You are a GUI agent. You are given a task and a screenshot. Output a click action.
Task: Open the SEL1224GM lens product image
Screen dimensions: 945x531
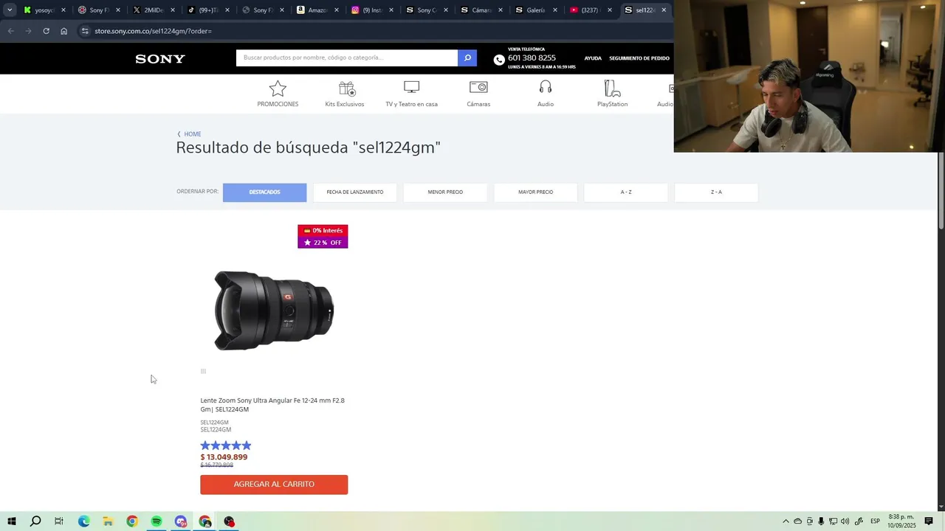click(274, 310)
